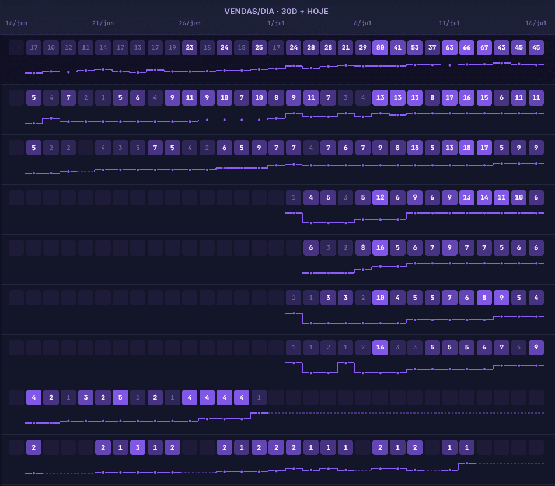Pick the heatmap cell showing 53
Viewport: 555px width, 486px height.
click(415, 47)
